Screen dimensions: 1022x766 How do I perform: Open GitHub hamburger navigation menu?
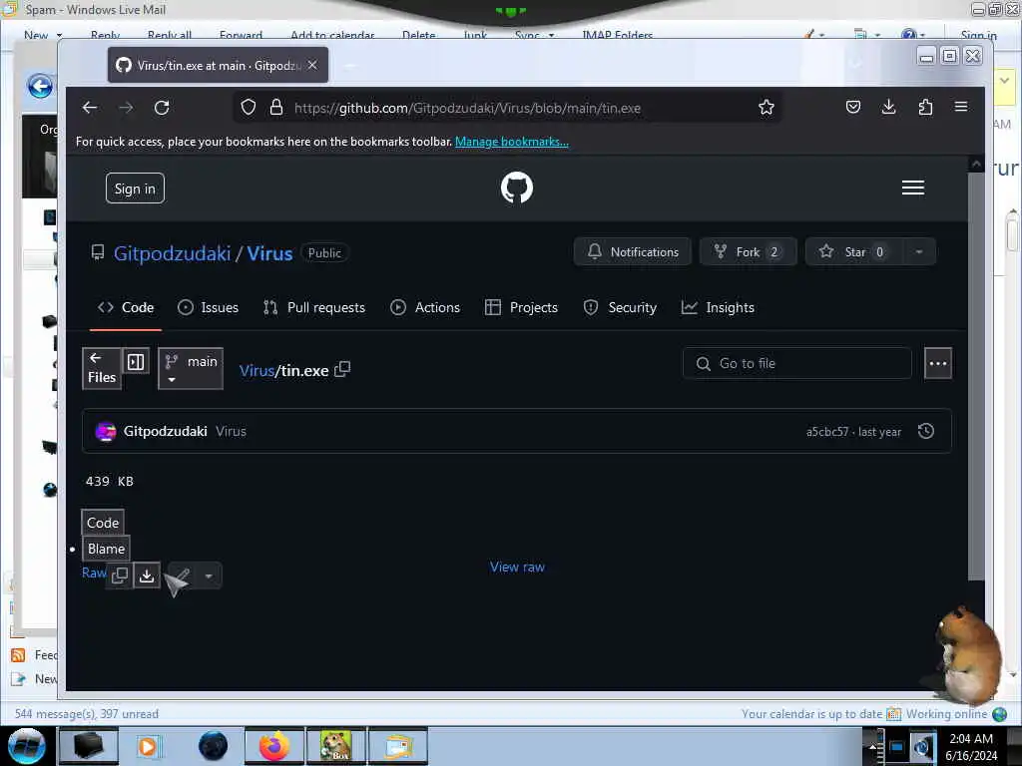(x=912, y=188)
